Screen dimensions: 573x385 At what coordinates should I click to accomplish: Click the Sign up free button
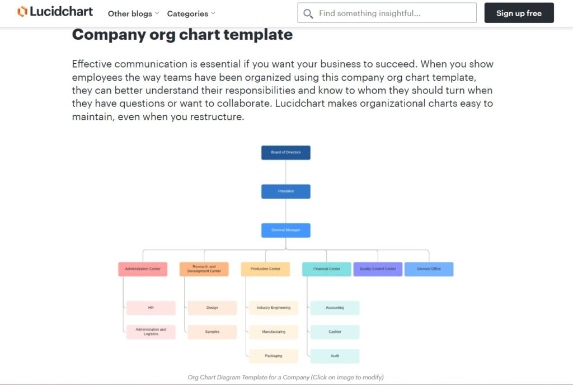[519, 13]
